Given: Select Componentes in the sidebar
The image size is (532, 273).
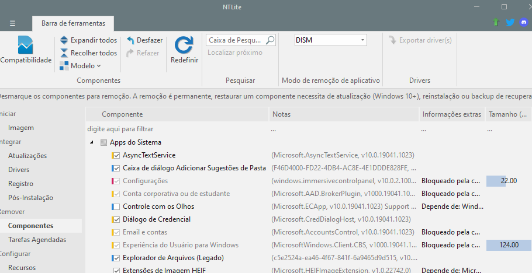Looking at the screenshot, I should [x=30, y=226].
